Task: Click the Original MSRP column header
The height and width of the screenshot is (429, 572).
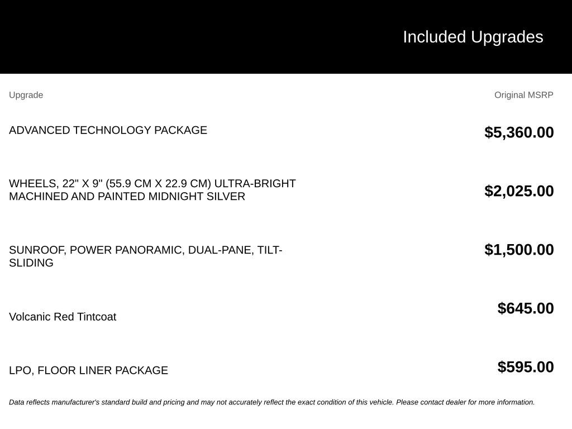Action: pos(523,95)
